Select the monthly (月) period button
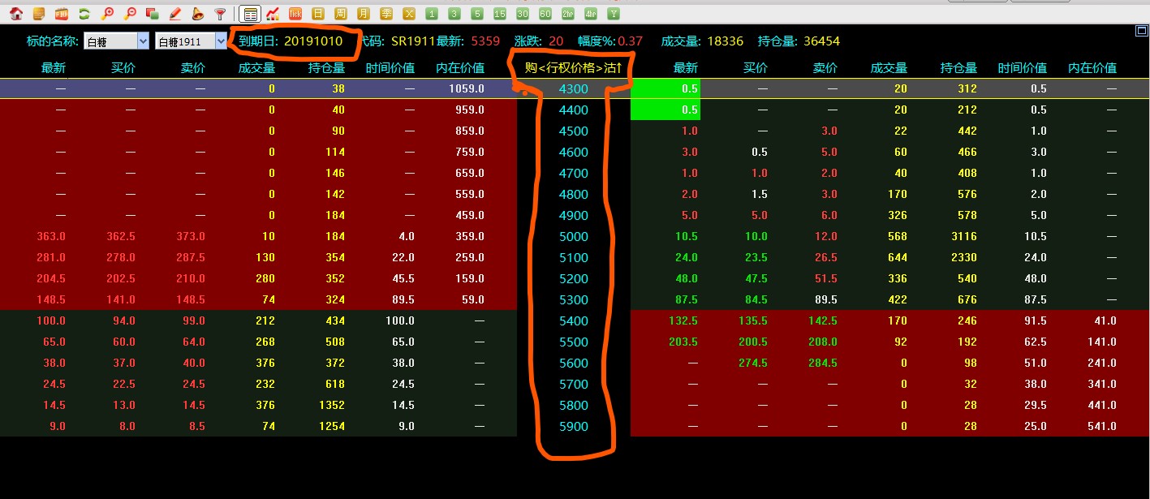 [364, 14]
